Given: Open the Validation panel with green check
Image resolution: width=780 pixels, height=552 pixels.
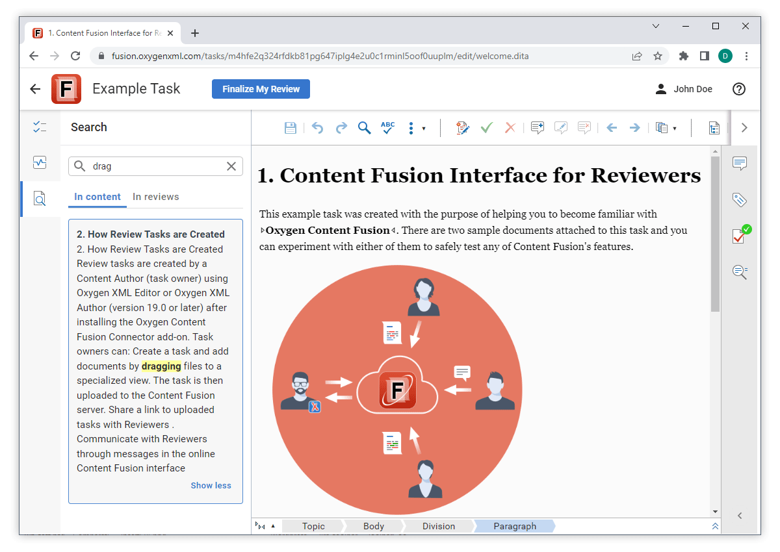Looking at the screenshot, I should click(x=741, y=234).
